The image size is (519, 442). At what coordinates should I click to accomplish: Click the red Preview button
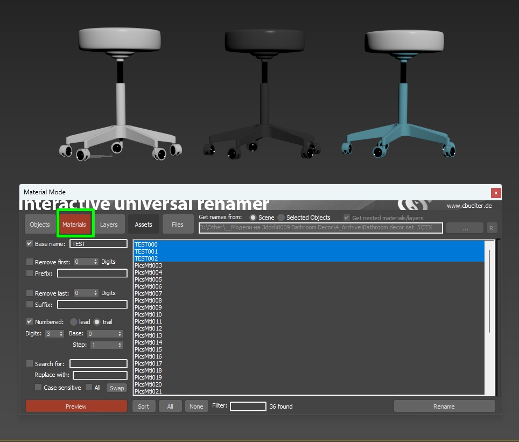76,406
